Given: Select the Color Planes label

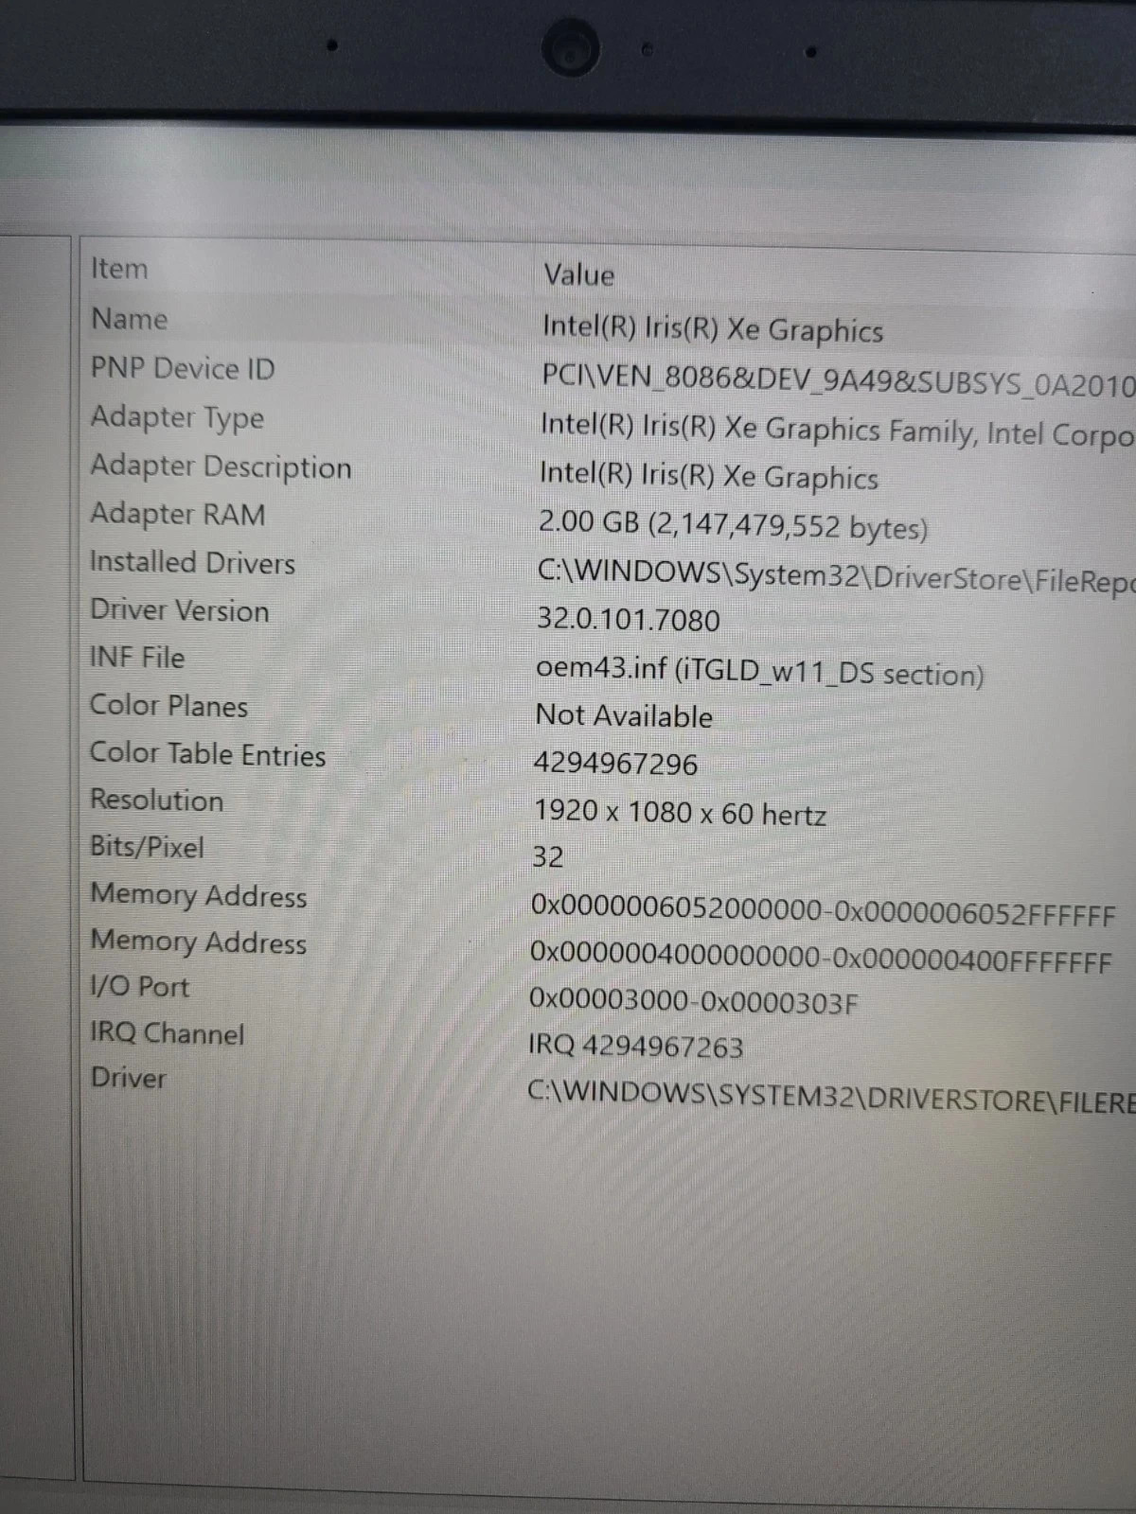Looking at the screenshot, I should (x=169, y=706).
